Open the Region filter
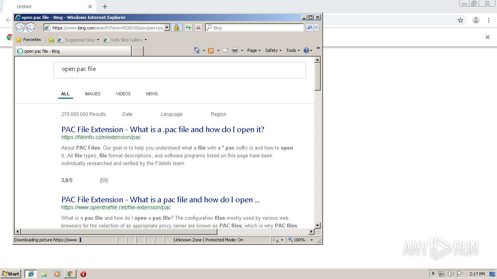Viewport: 497px width, 279px height. pos(219,114)
